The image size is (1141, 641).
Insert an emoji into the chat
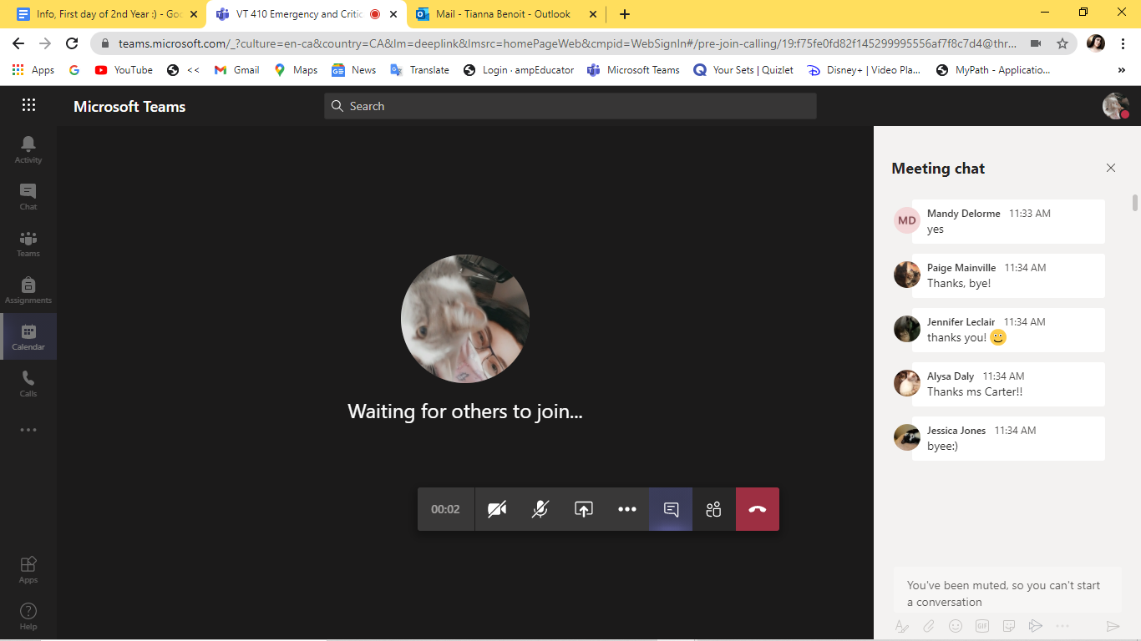[955, 625]
